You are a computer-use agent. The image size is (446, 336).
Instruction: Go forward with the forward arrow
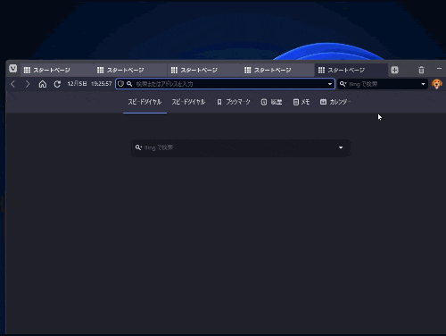[28, 84]
